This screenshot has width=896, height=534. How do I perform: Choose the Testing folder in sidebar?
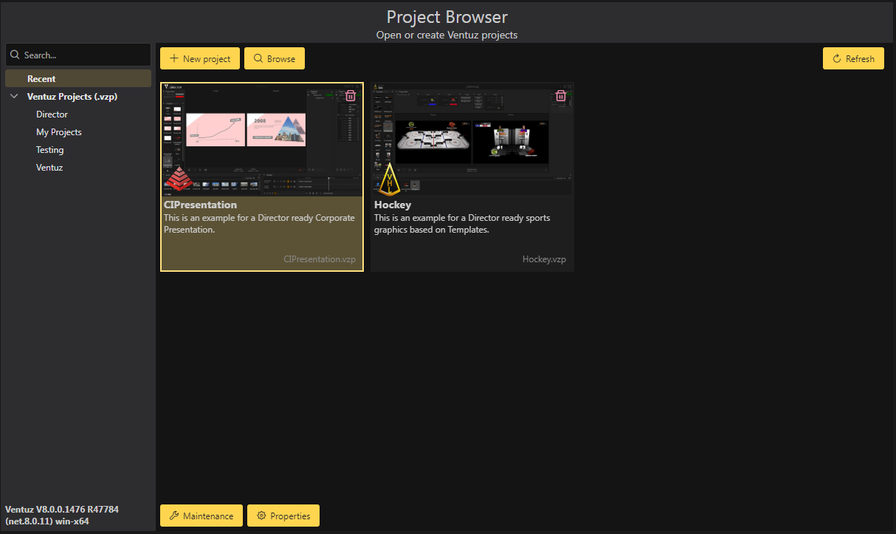pyautogui.click(x=49, y=150)
